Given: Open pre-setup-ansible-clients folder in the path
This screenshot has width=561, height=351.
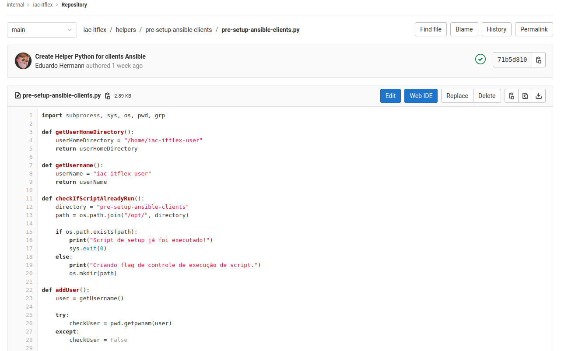Looking at the screenshot, I should tap(179, 30).
